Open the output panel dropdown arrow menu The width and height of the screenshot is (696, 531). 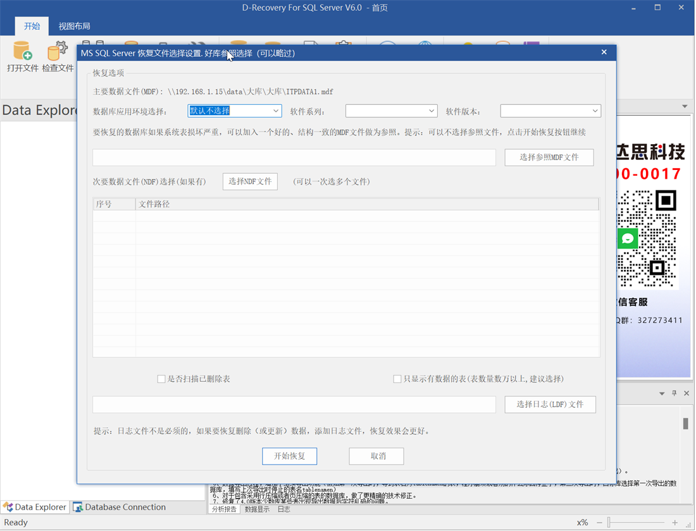(x=662, y=393)
